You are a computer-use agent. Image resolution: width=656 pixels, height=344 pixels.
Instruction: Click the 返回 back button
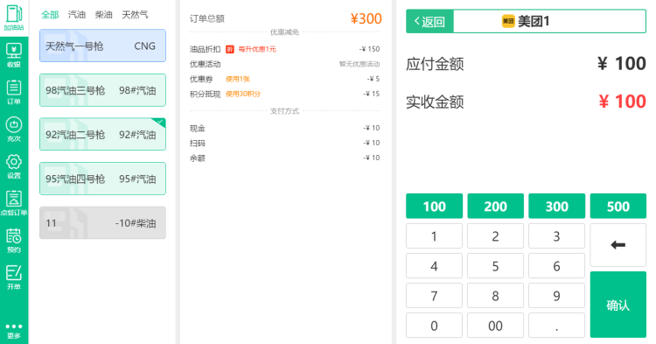pos(429,21)
